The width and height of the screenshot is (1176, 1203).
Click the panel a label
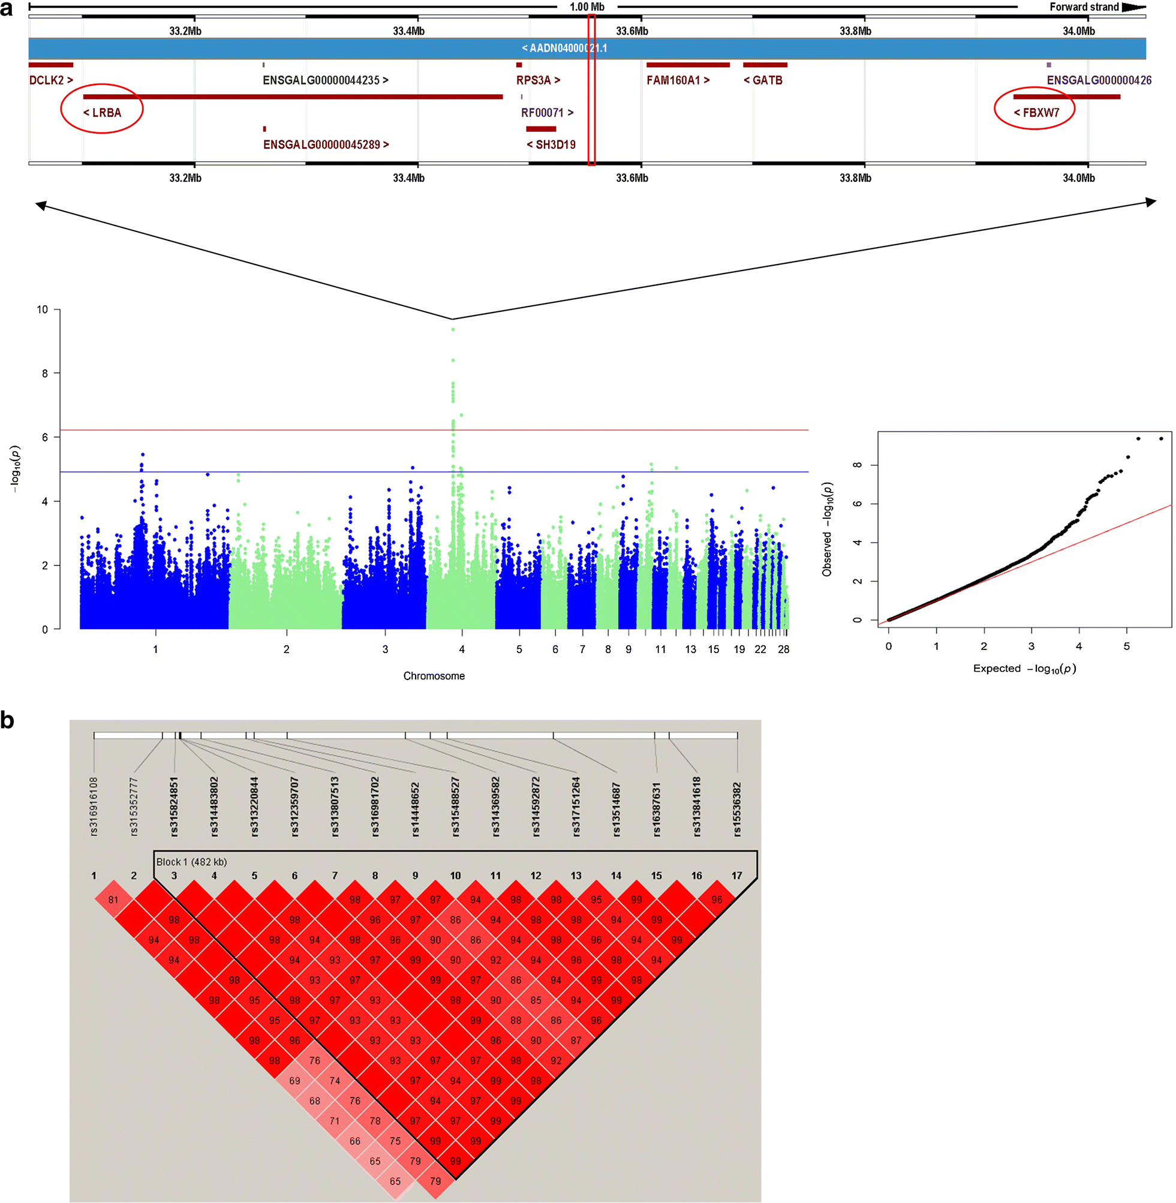pyautogui.click(x=7, y=8)
